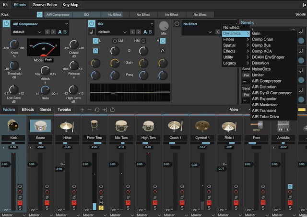Toggle EQ effect power button
Image resolution: width=307 pixels, height=217 pixels.
91,24
